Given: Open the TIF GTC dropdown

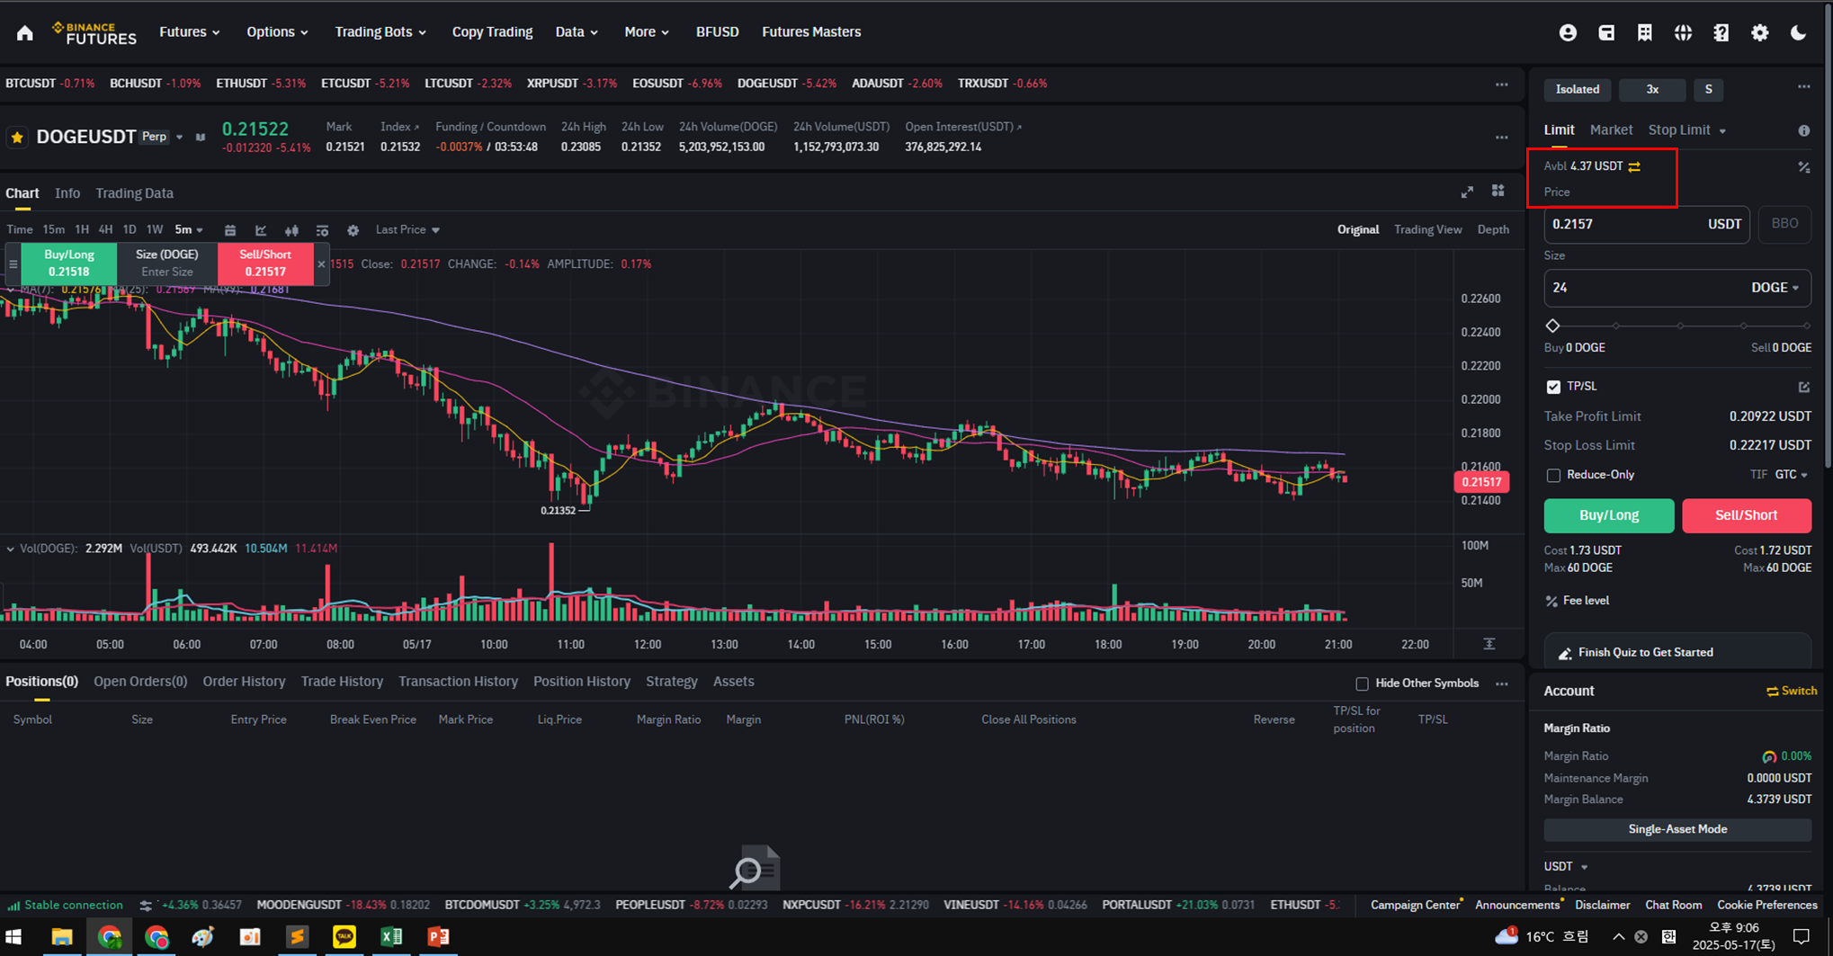Looking at the screenshot, I should tap(1791, 475).
